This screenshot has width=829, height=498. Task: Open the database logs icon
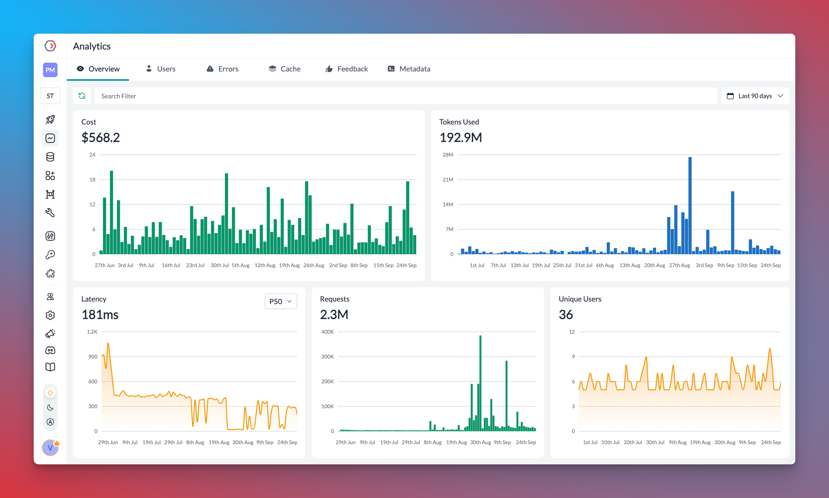click(50, 157)
